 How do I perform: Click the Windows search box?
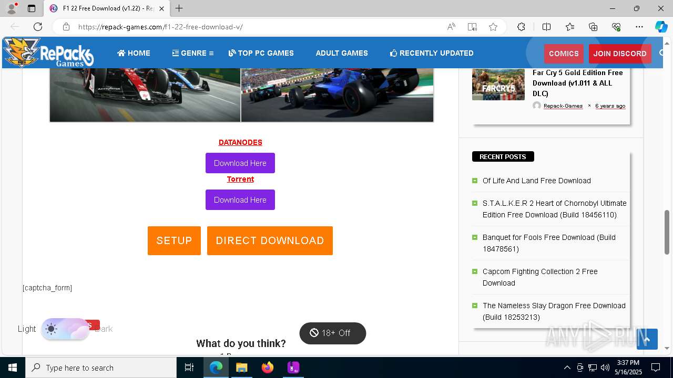click(101, 367)
